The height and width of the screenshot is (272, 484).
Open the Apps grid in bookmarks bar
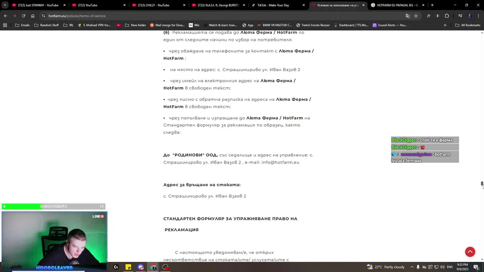click(5, 25)
